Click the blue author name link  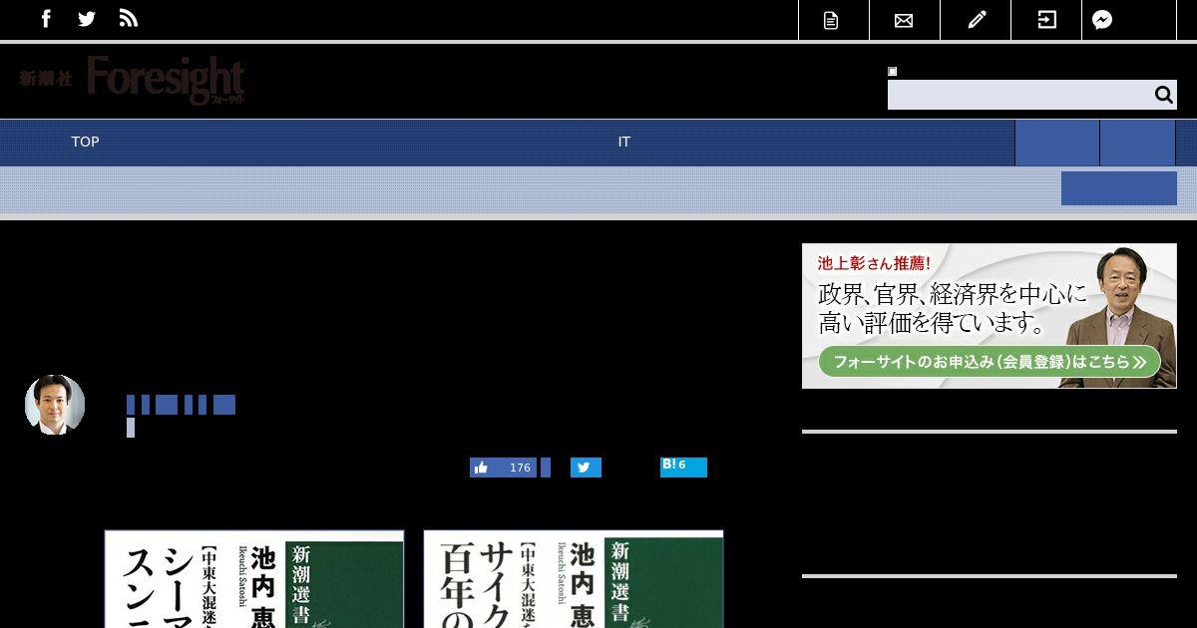point(181,405)
